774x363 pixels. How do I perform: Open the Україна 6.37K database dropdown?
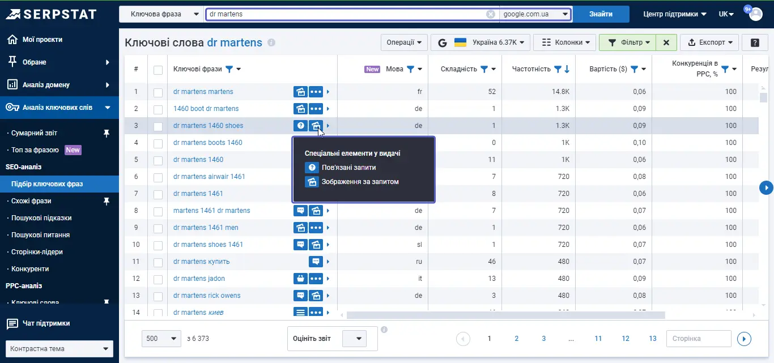480,42
